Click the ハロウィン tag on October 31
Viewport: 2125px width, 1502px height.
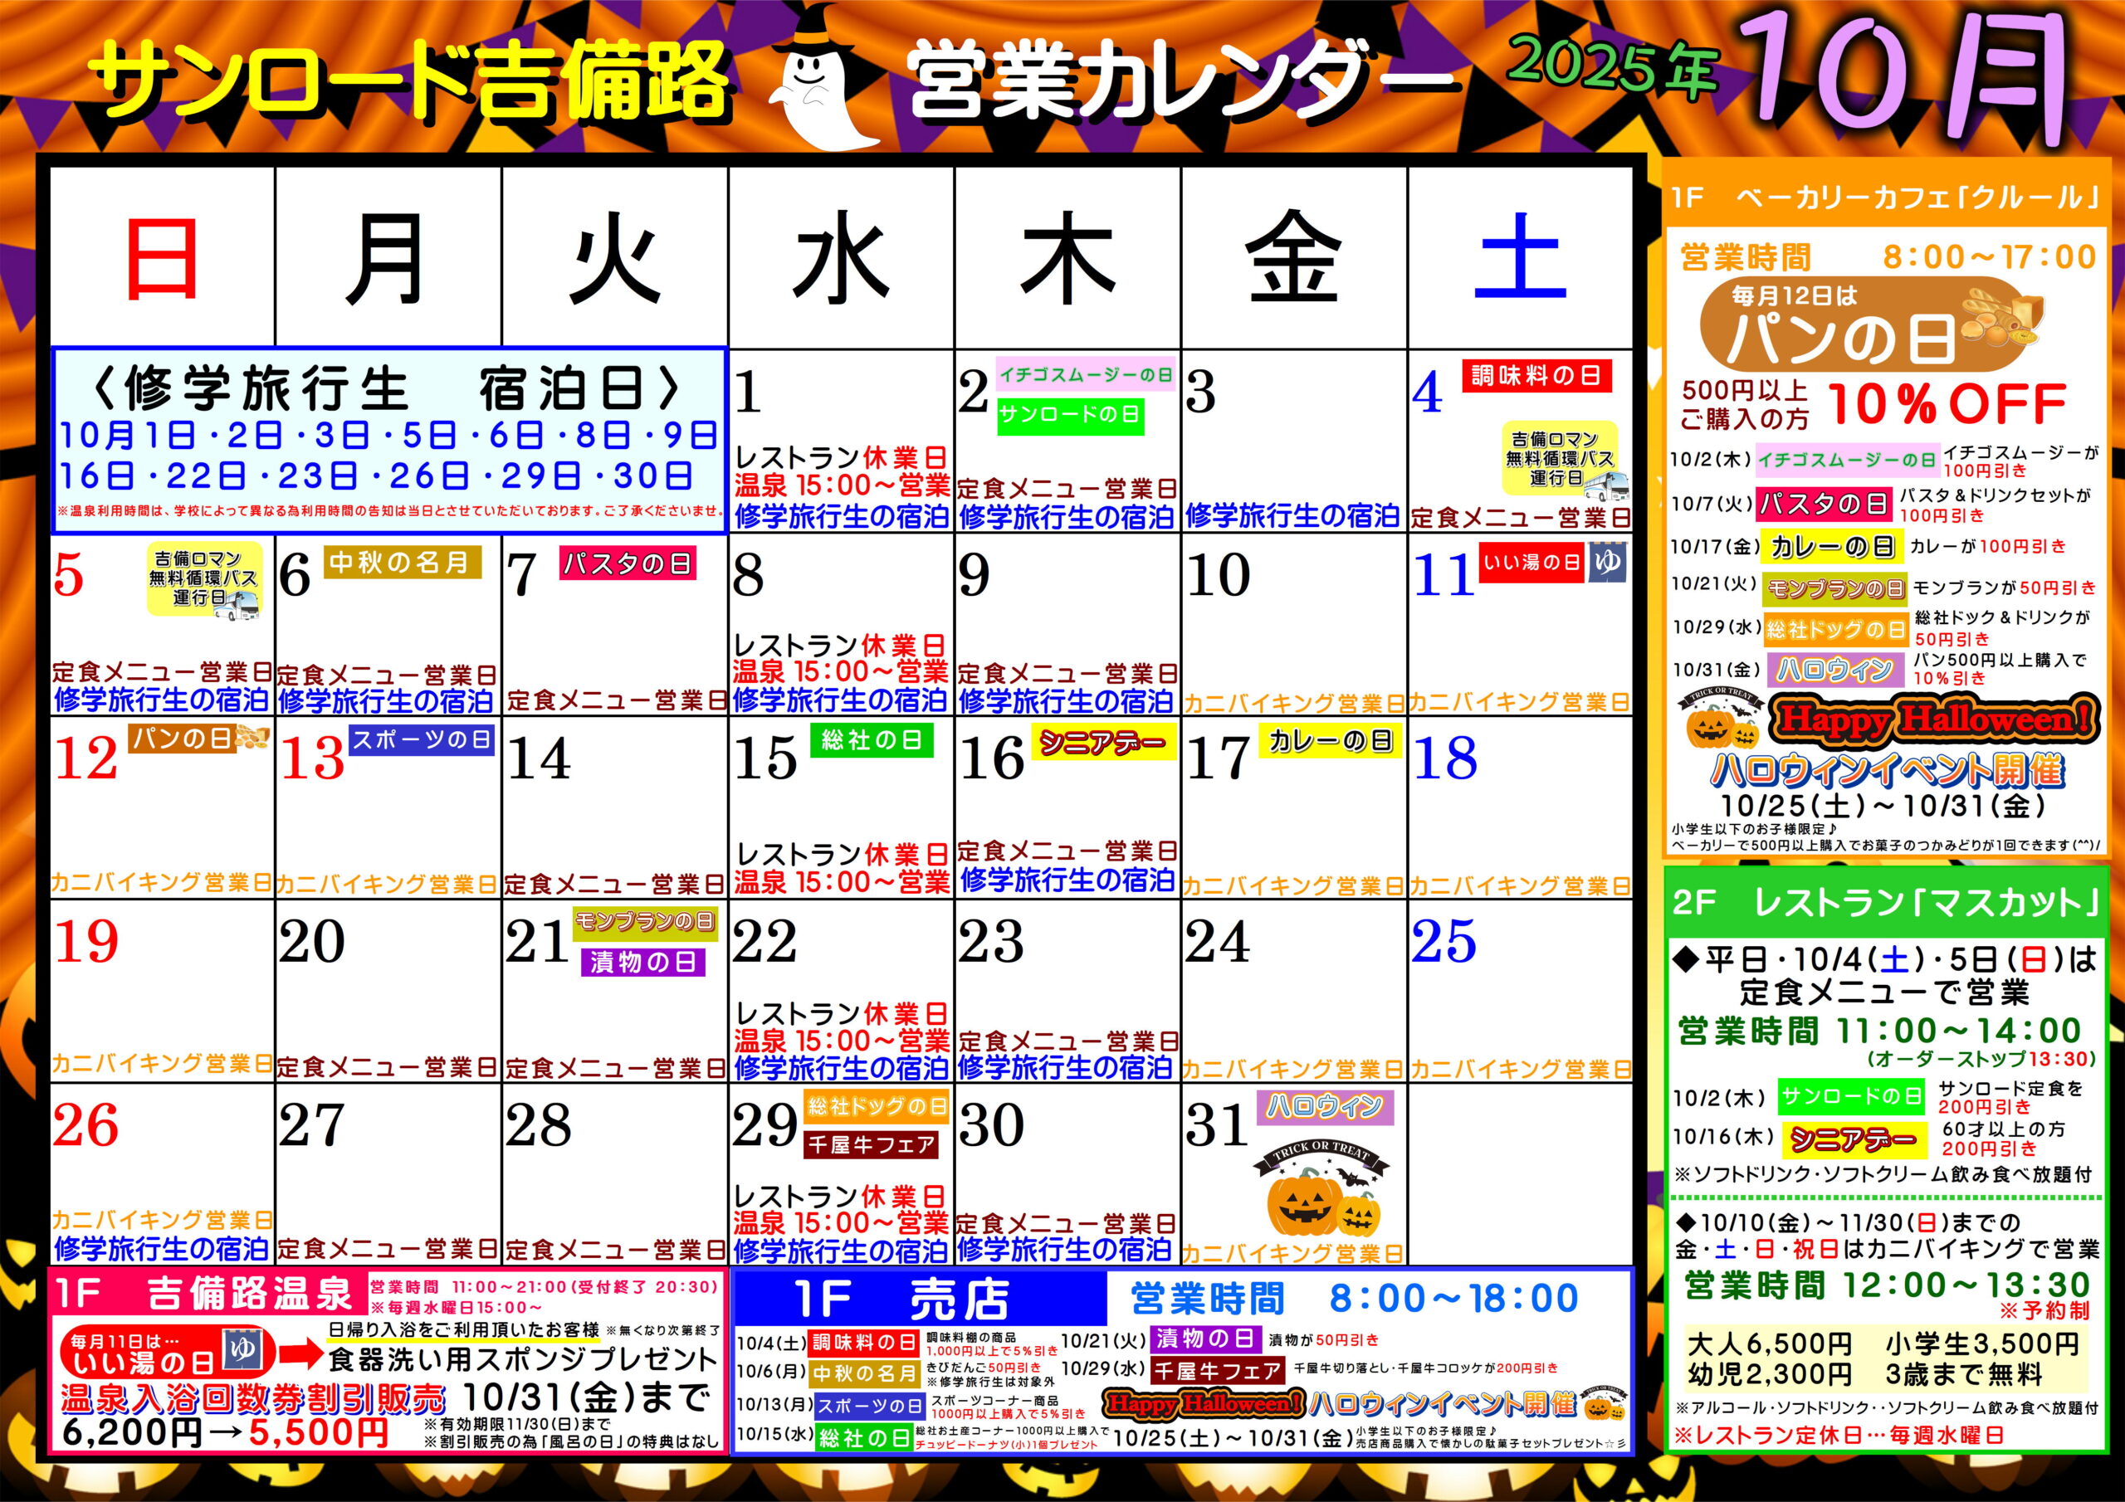(x=1325, y=1107)
